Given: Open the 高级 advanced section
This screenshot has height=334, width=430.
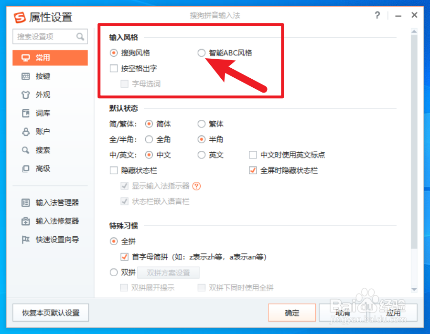Looking at the screenshot, I should (x=50, y=168).
